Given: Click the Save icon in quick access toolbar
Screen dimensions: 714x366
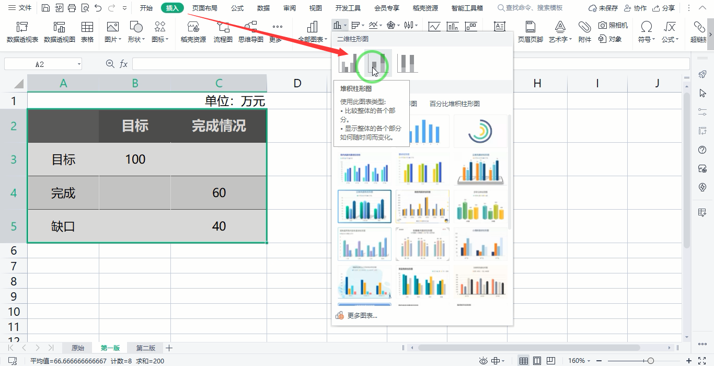Looking at the screenshot, I should (x=46, y=8).
